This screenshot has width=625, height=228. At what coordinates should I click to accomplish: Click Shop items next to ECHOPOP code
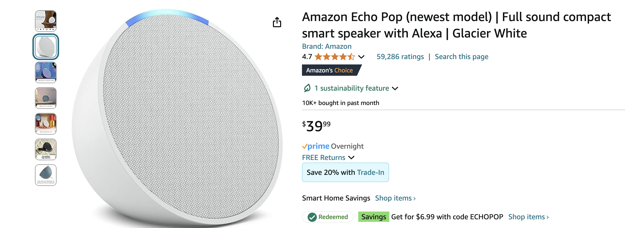pyautogui.click(x=528, y=217)
